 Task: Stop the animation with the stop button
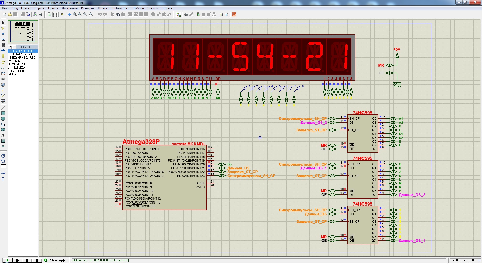click(37, 260)
